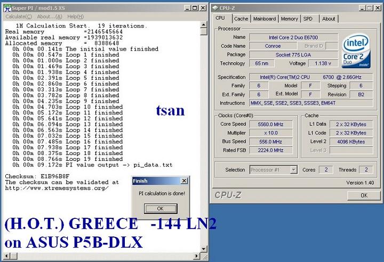384x262 pixels.
Task: Click the '1M Calculation Start' line
Action: pos(81,26)
